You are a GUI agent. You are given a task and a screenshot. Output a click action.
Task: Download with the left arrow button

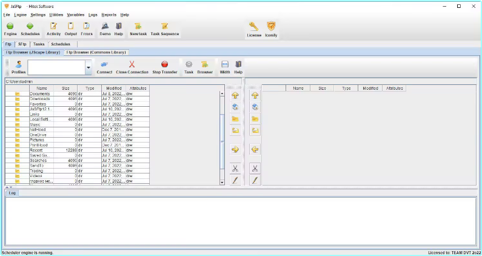255,150
